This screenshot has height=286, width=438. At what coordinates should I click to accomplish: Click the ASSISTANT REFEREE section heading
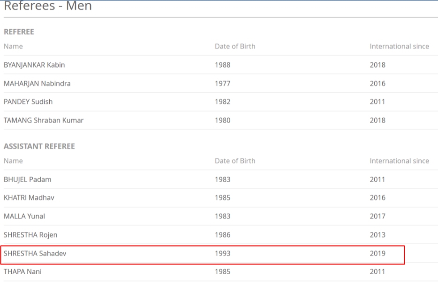pos(39,147)
